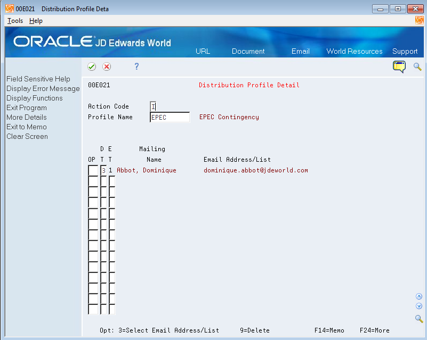The image size is (427, 340).
Task: Select More Details in the sidebar
Action: [x=27, y=117]
